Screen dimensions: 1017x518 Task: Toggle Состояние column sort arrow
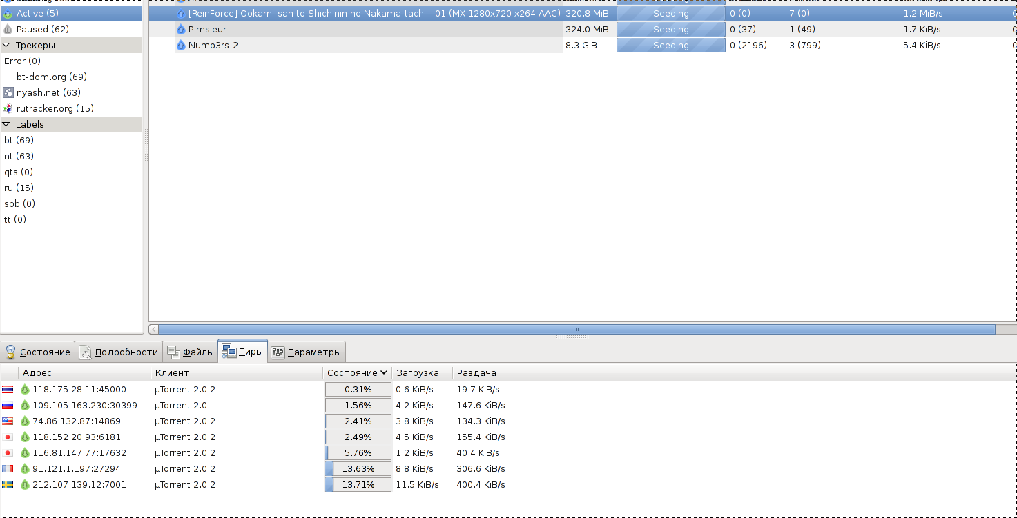384,372
